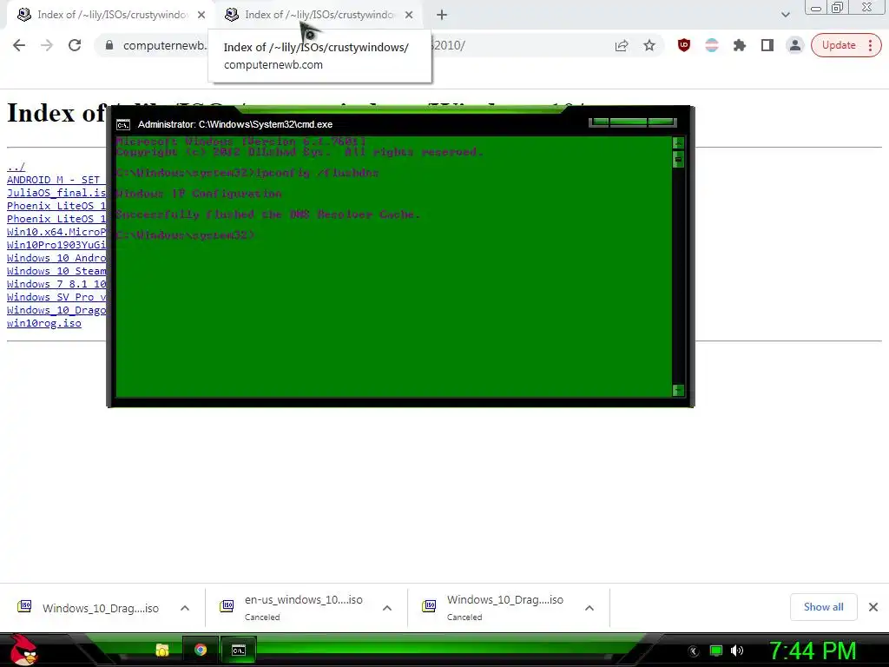Switch to cmd in the taskbar
This screenshot has height=667, width=889.
click(239, 650)
